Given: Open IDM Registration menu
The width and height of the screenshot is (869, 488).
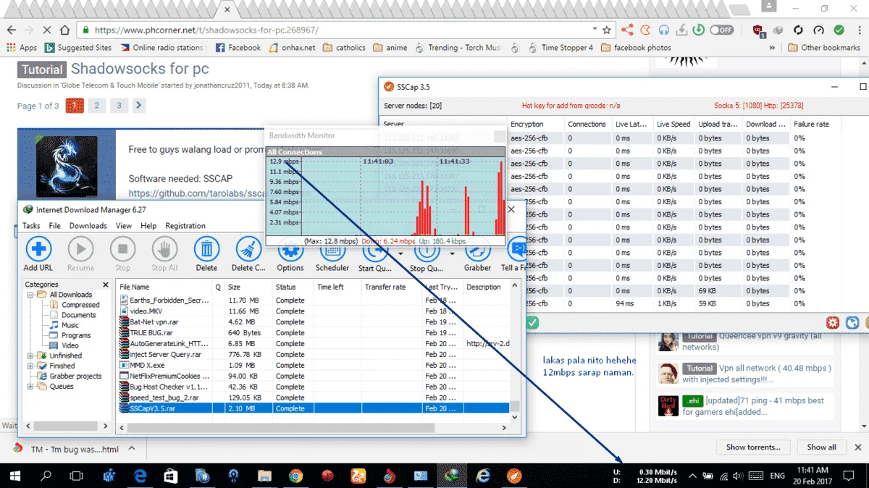Looking at the screenshot, I should pyautogui.click(x=185, y=226).
